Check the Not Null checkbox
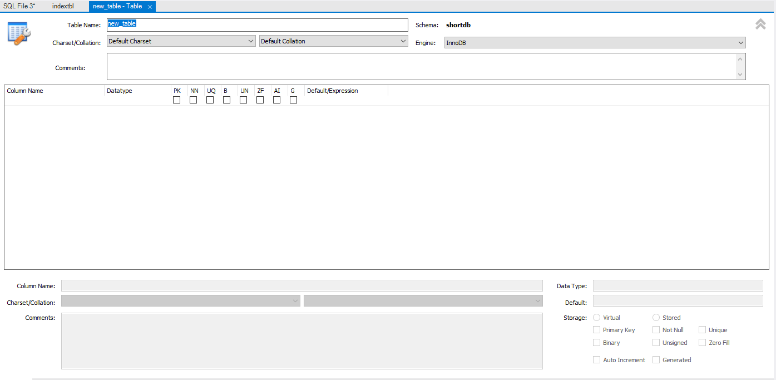 click(656, 330)
